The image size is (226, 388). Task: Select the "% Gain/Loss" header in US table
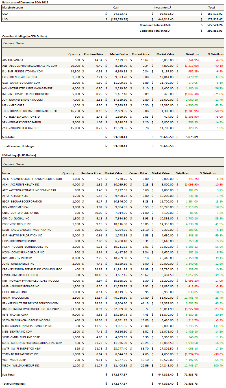click(x=208, y=173)
